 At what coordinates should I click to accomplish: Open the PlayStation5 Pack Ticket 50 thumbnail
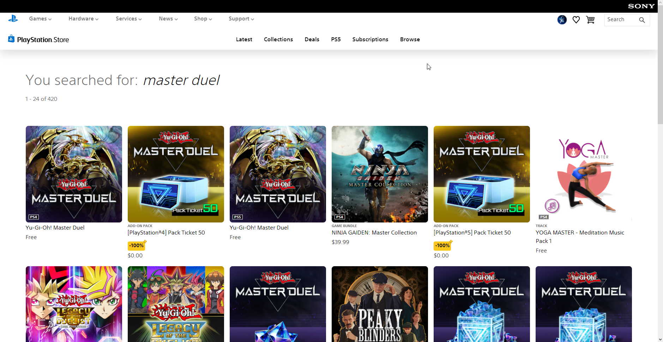[x=482, y=174]
